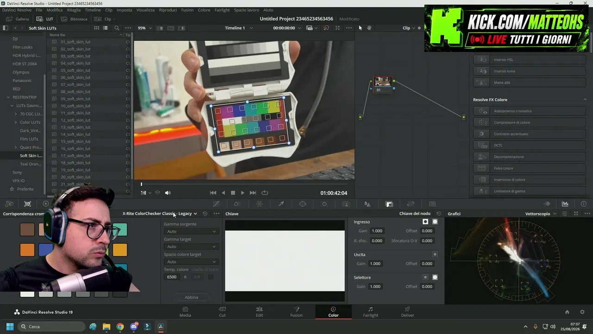Screen dimensions: 593x334
Task: Open the Curves palette
Action: [x=216, y=204]
